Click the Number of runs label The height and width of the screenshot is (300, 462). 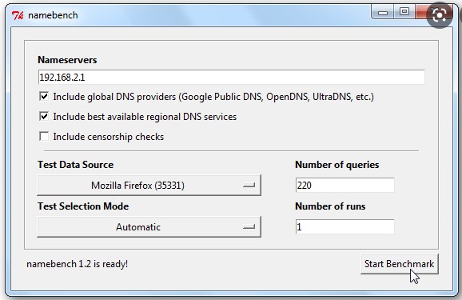330,206
